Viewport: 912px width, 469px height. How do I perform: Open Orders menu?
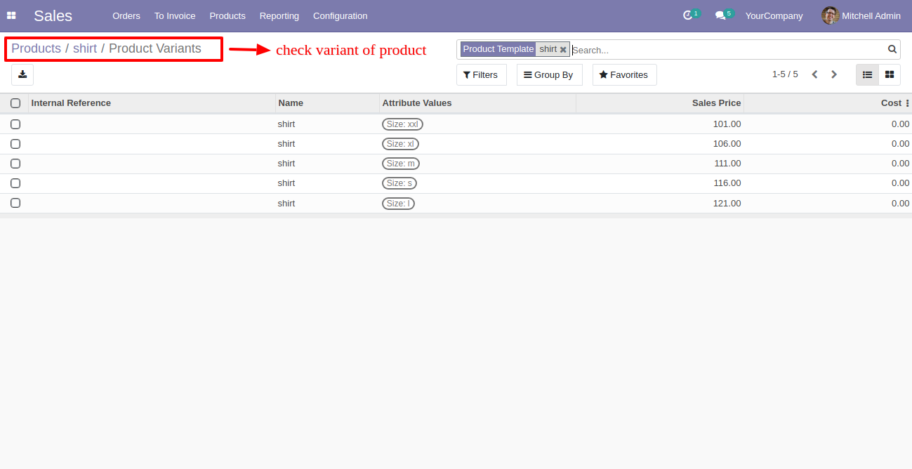pos(126,15)
